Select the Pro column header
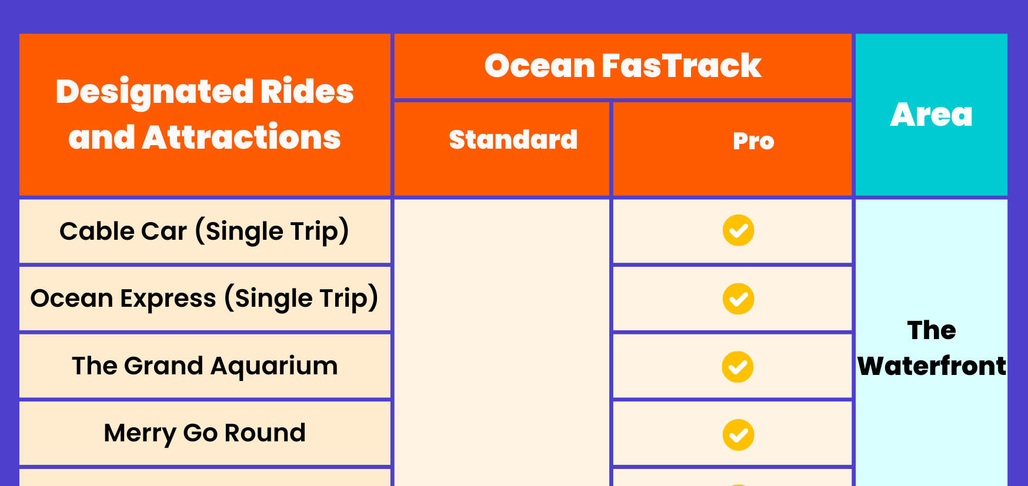 [753, 141]
